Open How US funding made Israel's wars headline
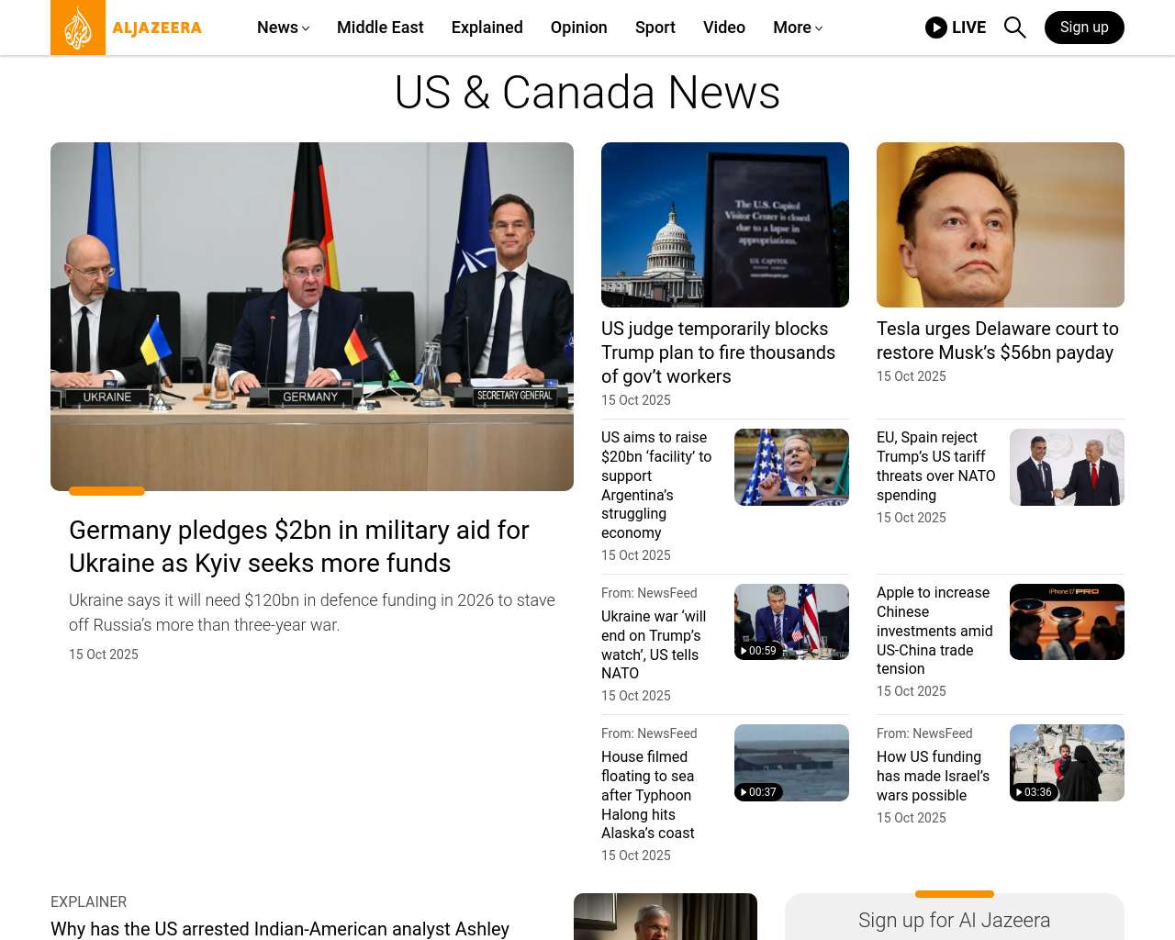Viewport: 1175px width, 940px height. 933,776
